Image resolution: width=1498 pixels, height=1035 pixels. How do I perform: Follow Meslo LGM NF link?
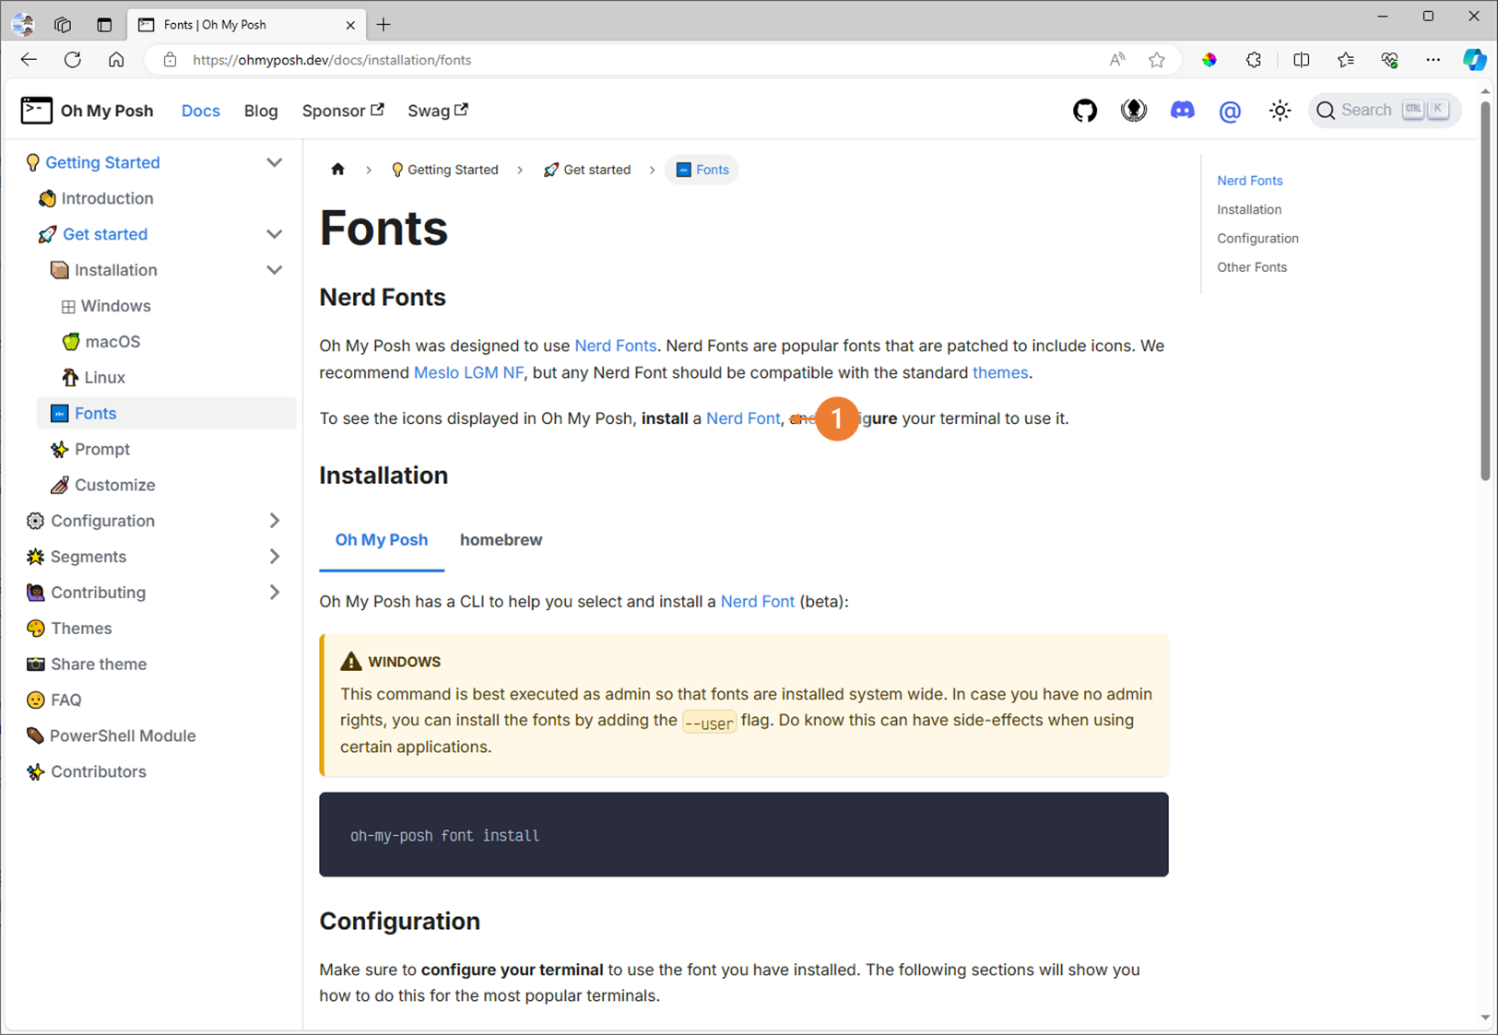click(468, 372)
